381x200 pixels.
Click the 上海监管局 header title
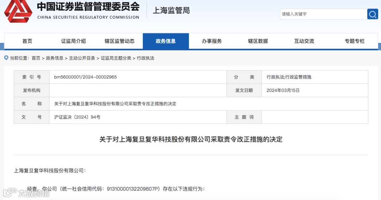pos(171,11)
